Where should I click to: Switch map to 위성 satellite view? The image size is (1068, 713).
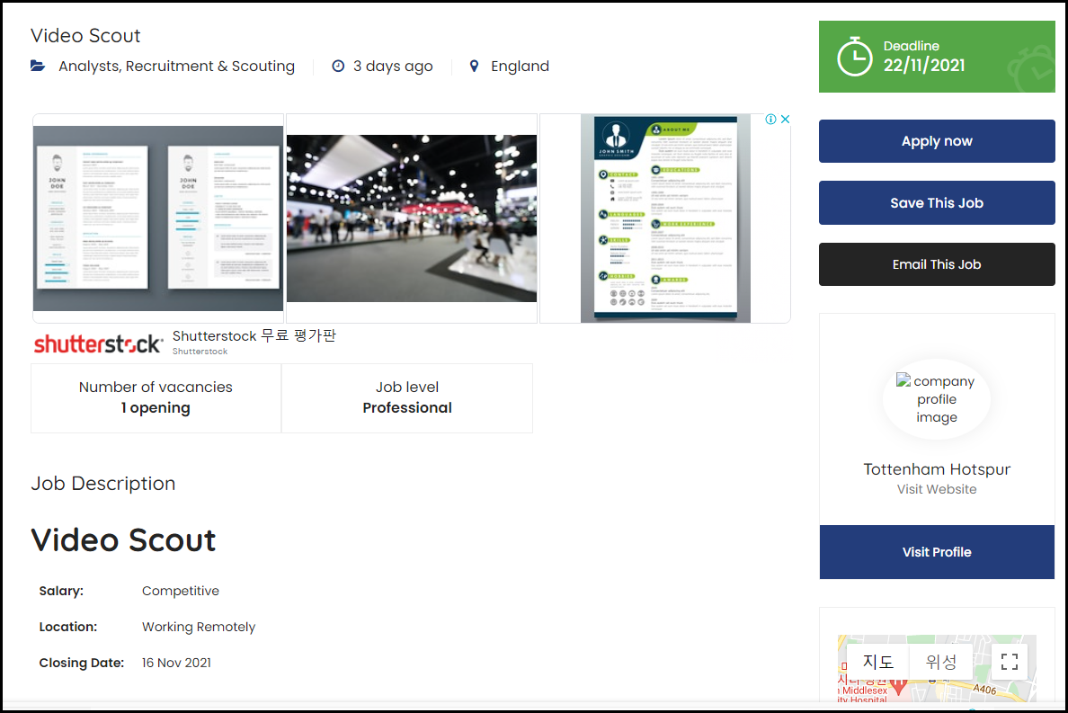coord(940,662)
